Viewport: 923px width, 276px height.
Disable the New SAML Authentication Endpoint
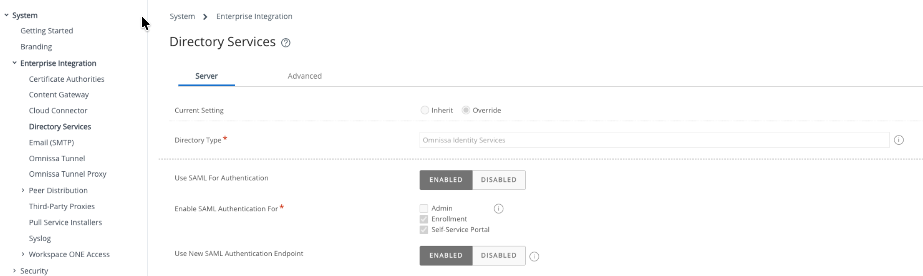coord(498,255)
